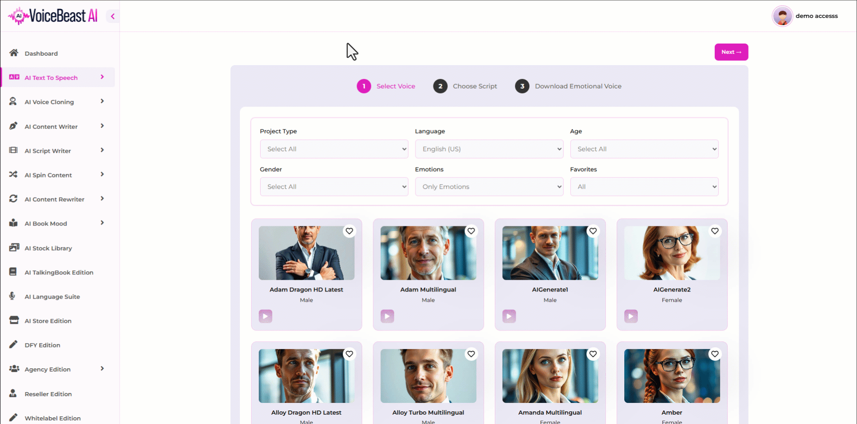Viewport: 857px width, 424px height.
Task: Click the AI Script Writer film icon
Action: (x=14, y=150)
